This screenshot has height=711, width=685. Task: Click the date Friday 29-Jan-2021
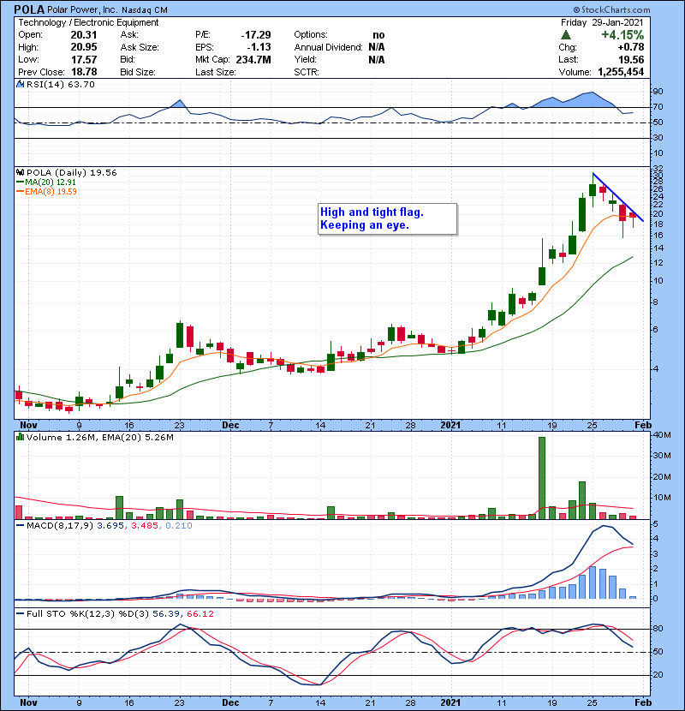602,22
